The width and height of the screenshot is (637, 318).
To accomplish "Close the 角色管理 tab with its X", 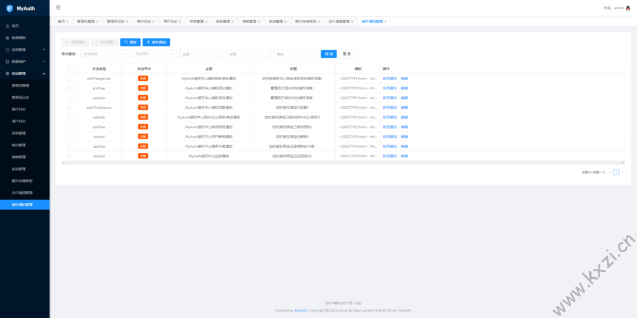I will pos(233,22).
